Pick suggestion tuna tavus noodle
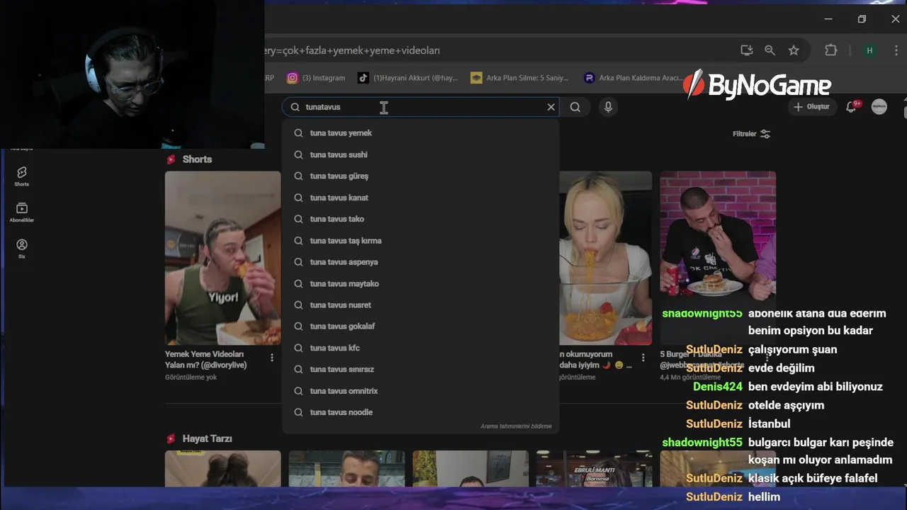The width and height of the screenshot is (907, 510). click(420, 412)
